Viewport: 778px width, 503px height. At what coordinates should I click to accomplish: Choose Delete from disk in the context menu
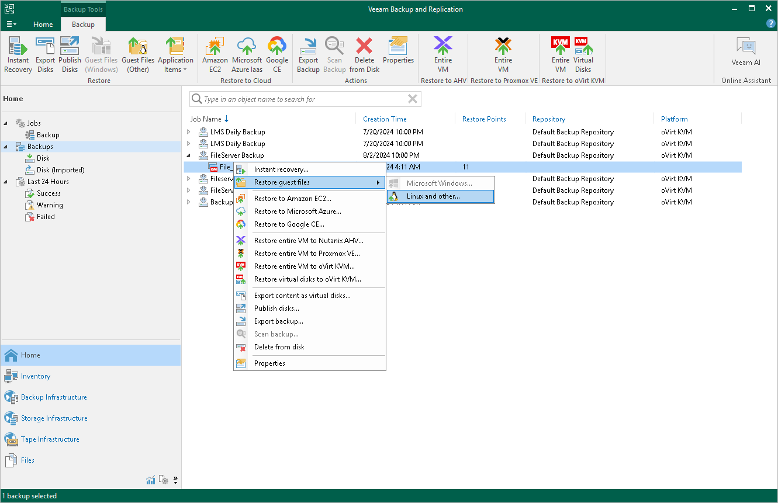tap(310, 347)
